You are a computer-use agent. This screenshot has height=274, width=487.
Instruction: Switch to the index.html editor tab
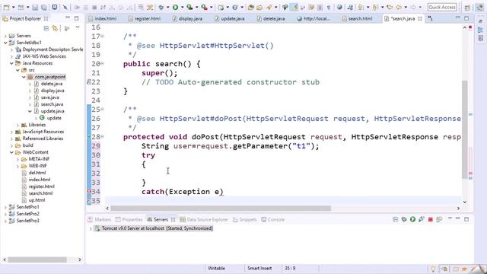[103, 18]
